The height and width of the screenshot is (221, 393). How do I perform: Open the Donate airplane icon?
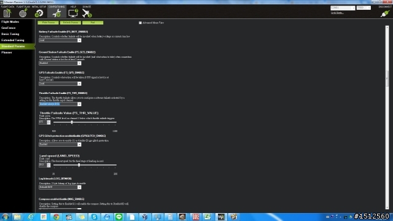coord(87,13)
